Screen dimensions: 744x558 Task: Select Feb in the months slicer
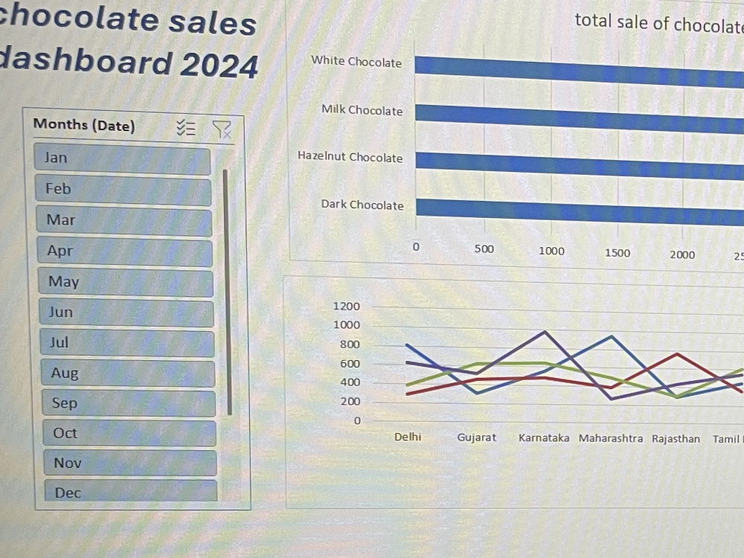click(124, 190)
